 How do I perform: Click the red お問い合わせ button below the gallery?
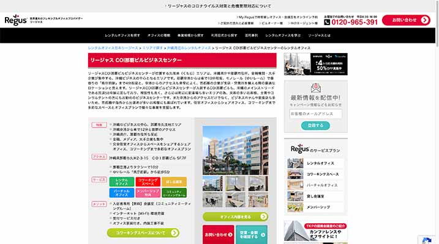219,235
